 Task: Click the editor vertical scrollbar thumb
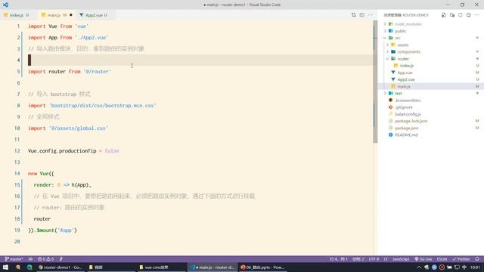[x=375, y=82]
